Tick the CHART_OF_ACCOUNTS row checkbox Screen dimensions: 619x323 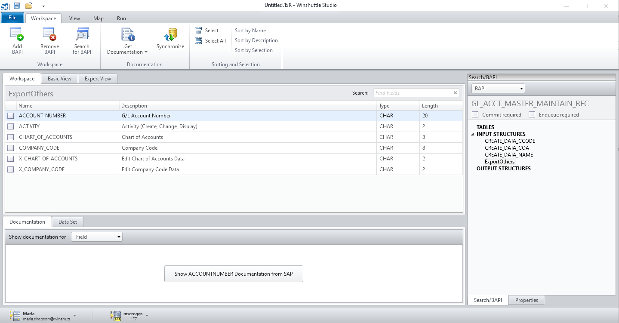coord(11,137)
